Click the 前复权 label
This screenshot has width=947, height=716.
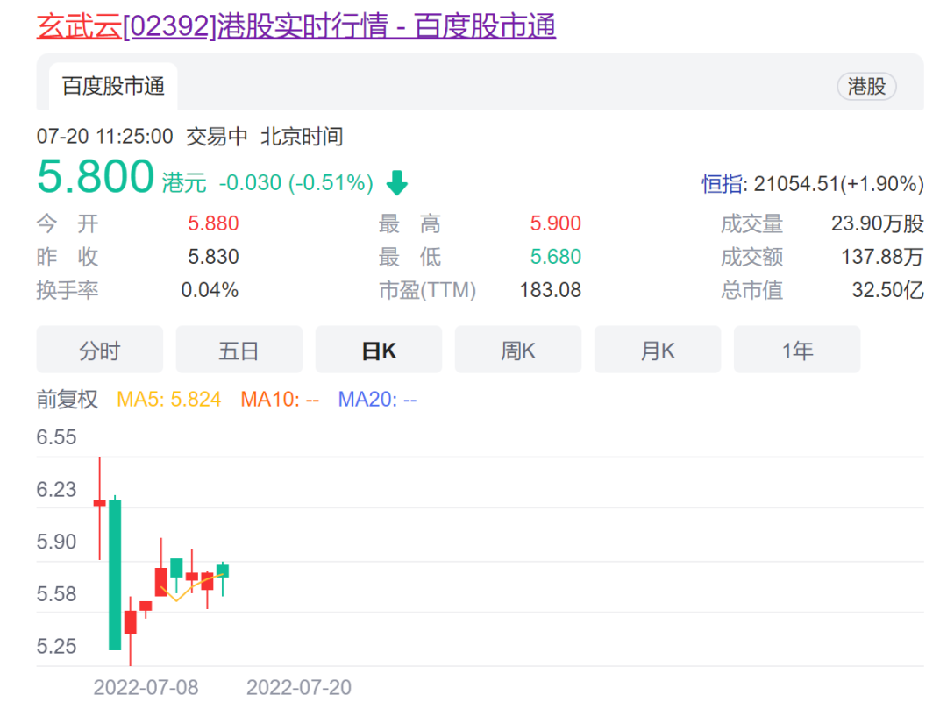pos(67,399)
